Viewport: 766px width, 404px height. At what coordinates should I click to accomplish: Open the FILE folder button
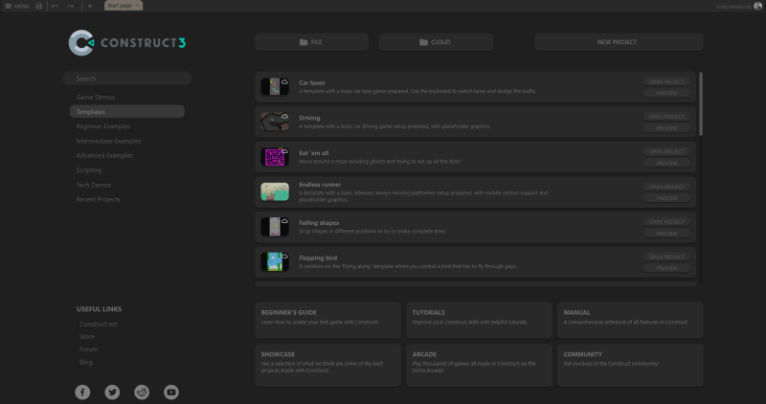(x=311, y=42)
